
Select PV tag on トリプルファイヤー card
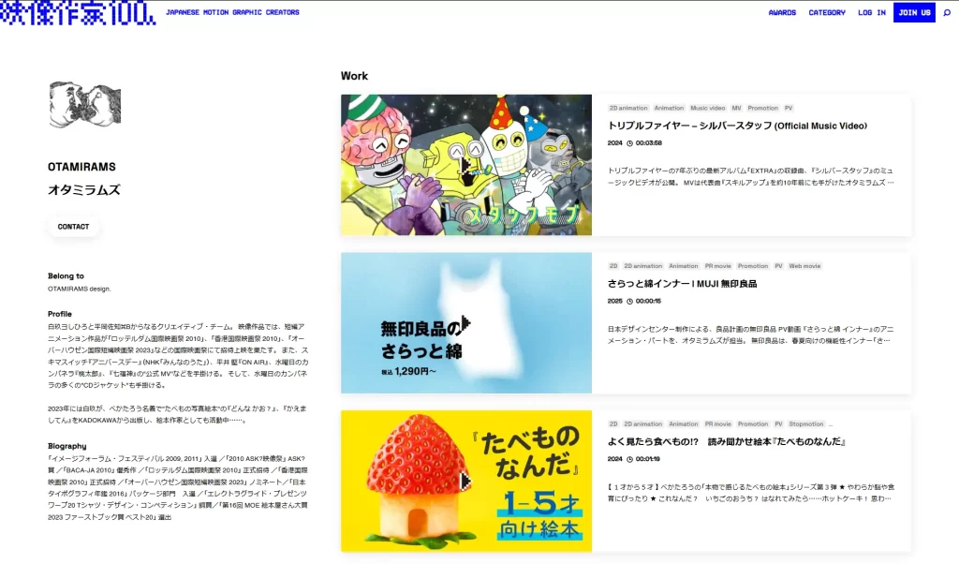click(789, 109)
